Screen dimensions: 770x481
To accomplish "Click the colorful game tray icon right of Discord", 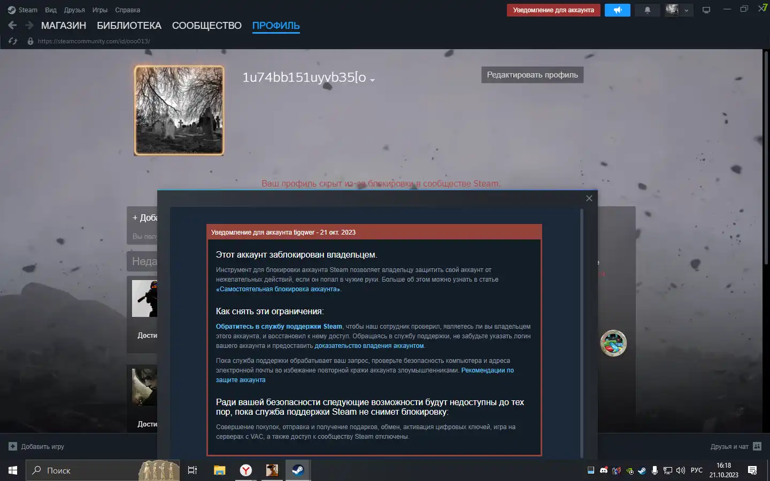I will pyautogui.click(x=617, y=470).
